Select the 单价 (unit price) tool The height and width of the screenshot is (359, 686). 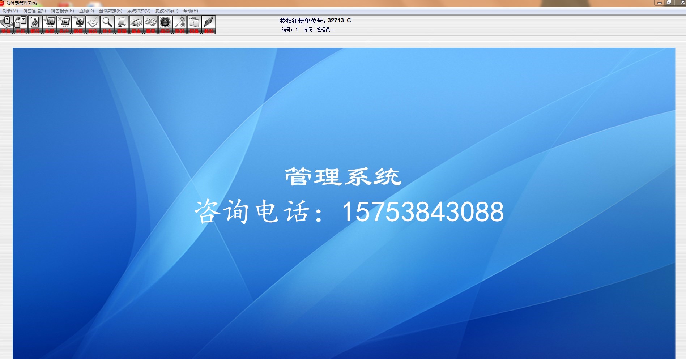click(x=7, y=23)
